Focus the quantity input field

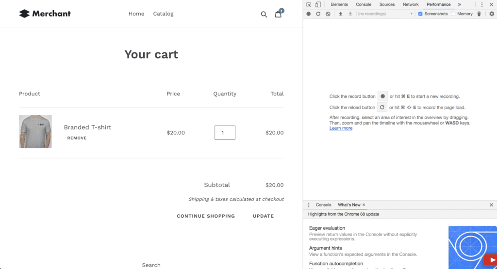225,133
